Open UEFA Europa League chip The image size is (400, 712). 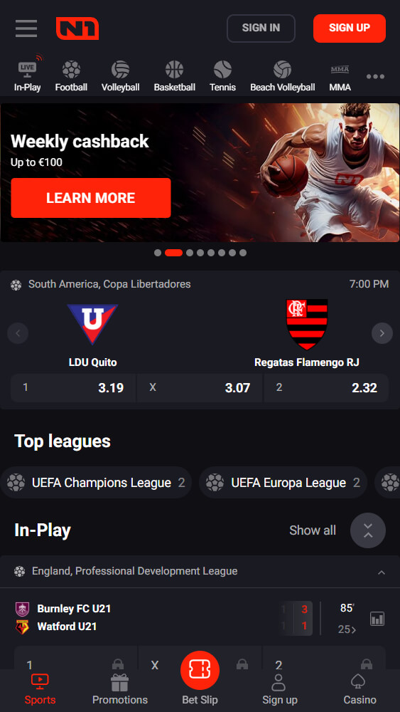coord(283,483)
